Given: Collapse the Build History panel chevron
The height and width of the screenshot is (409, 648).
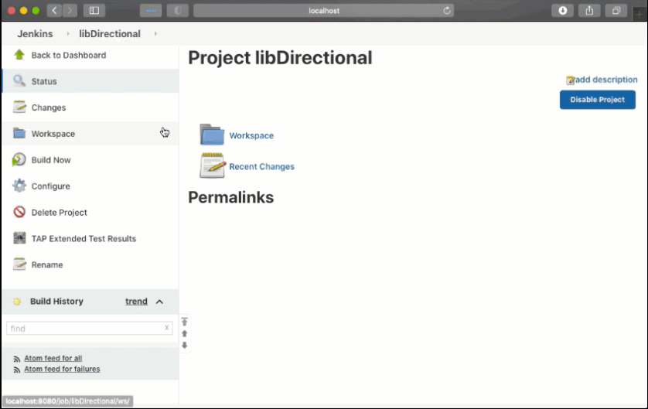Looking at the screenshot, I should pos(159,302).
